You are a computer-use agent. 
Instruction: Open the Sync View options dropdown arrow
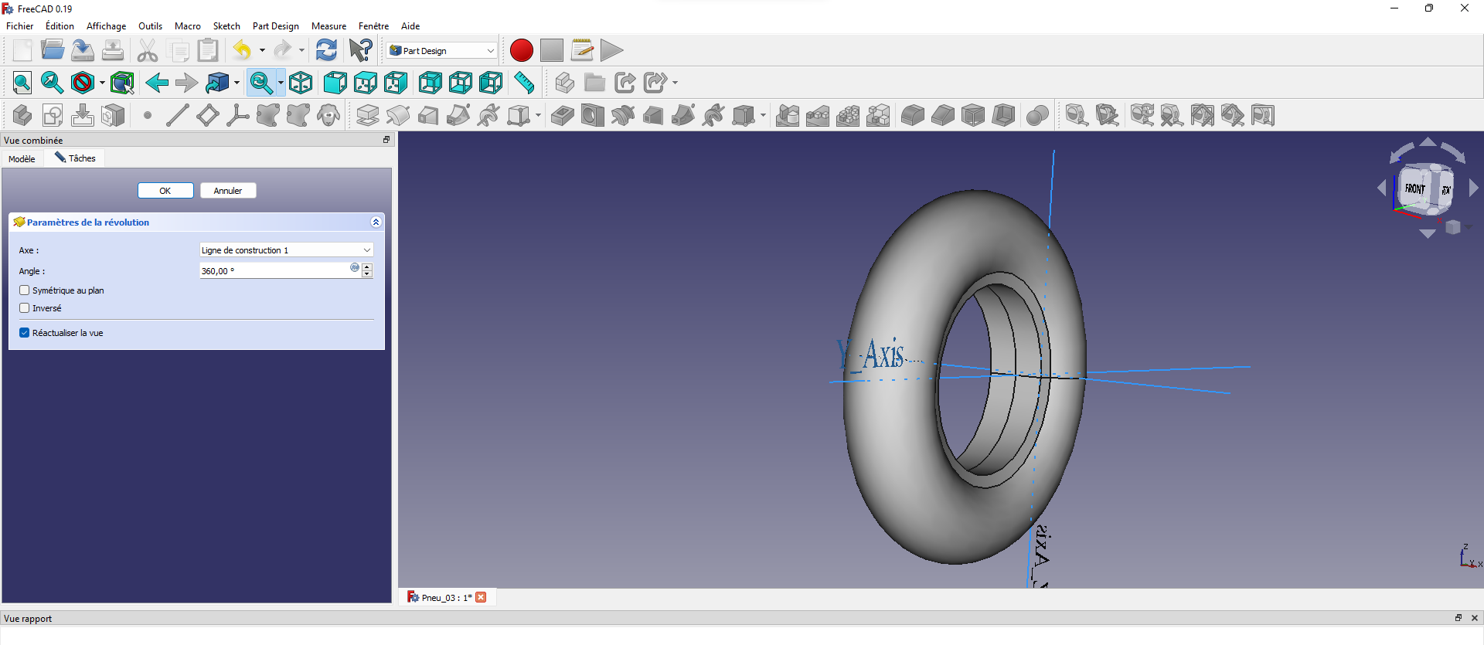280,83
